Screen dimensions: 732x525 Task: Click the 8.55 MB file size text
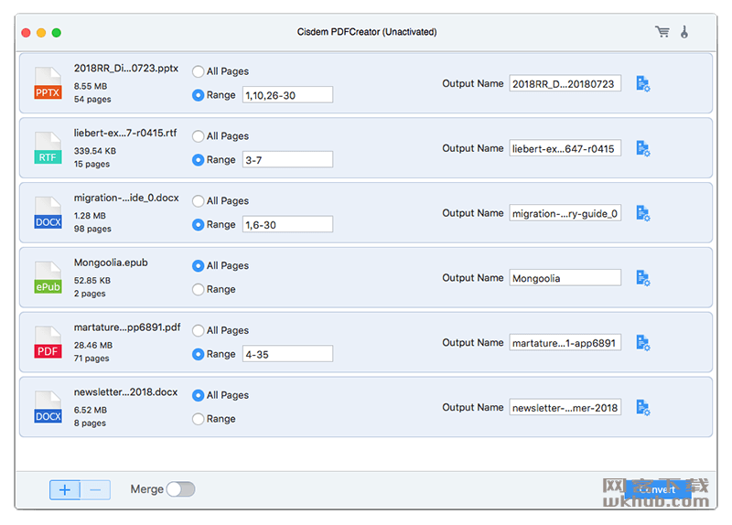pos(91,86)
